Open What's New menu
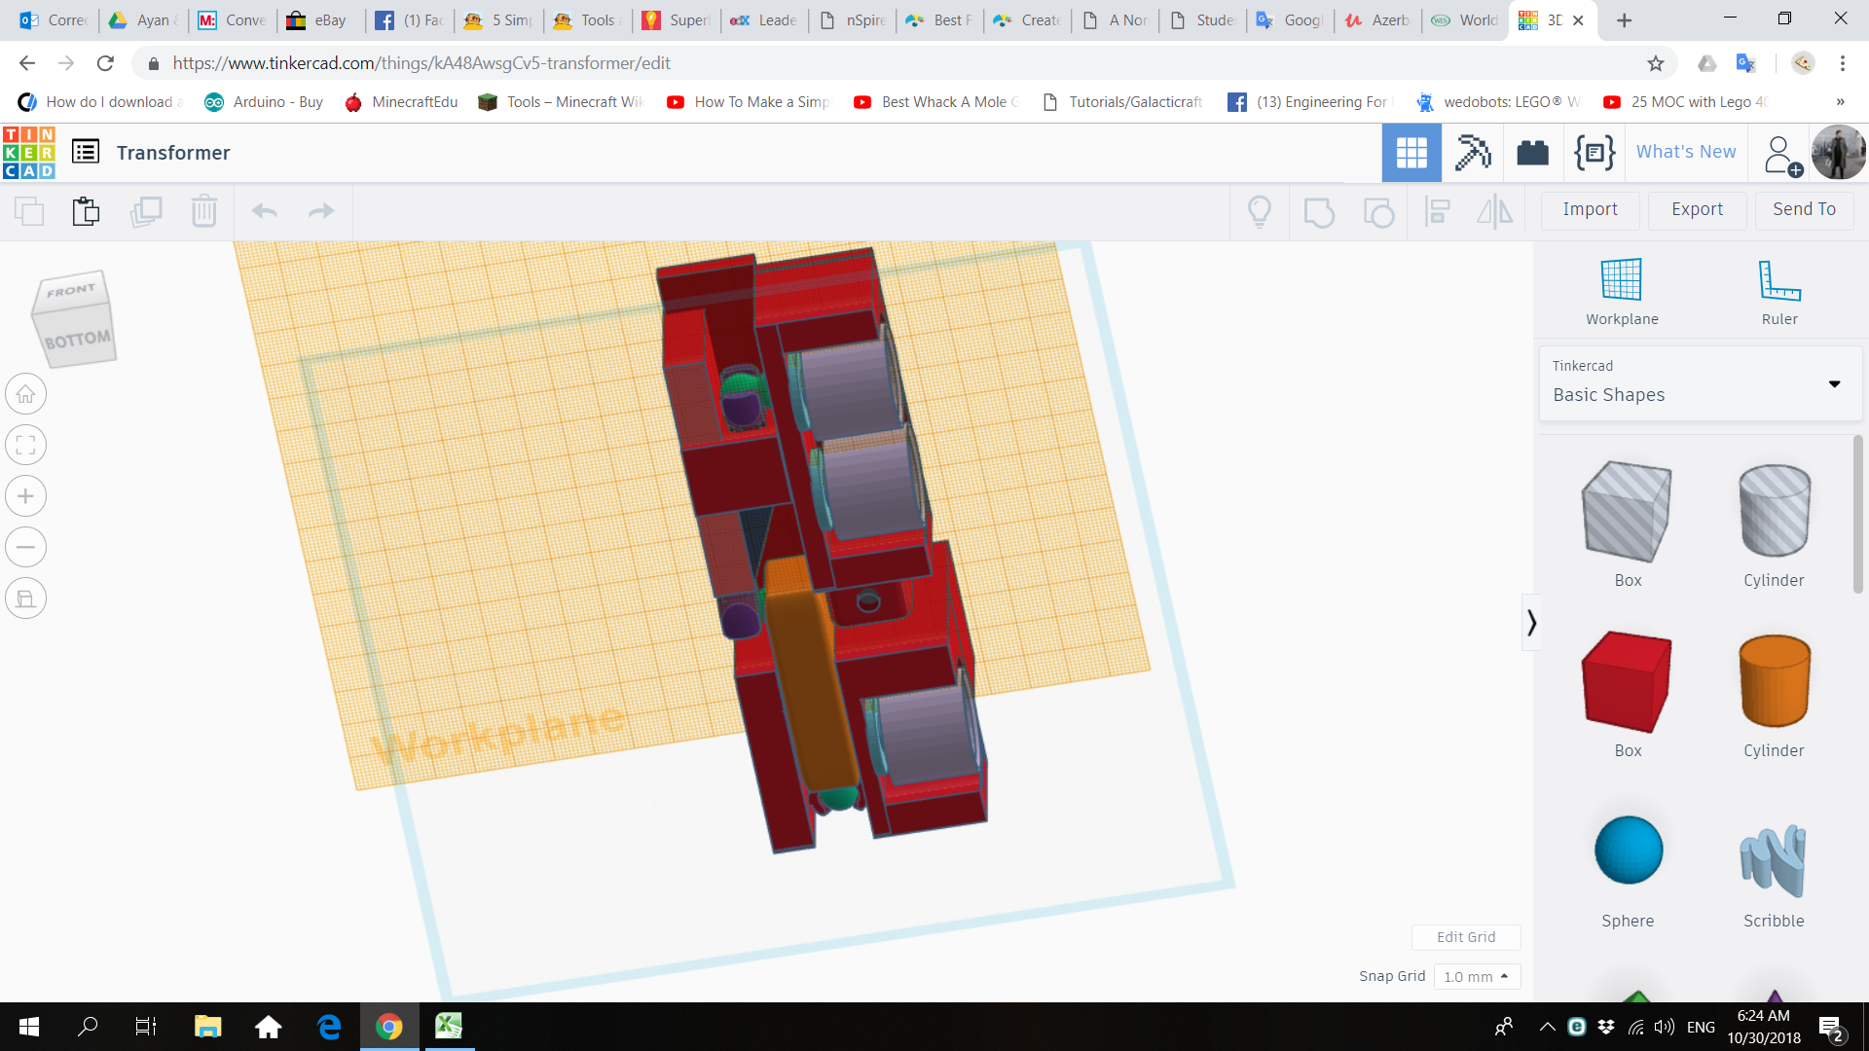The height and width of the screenshot is (1051, 1869). pos(1685,152)
